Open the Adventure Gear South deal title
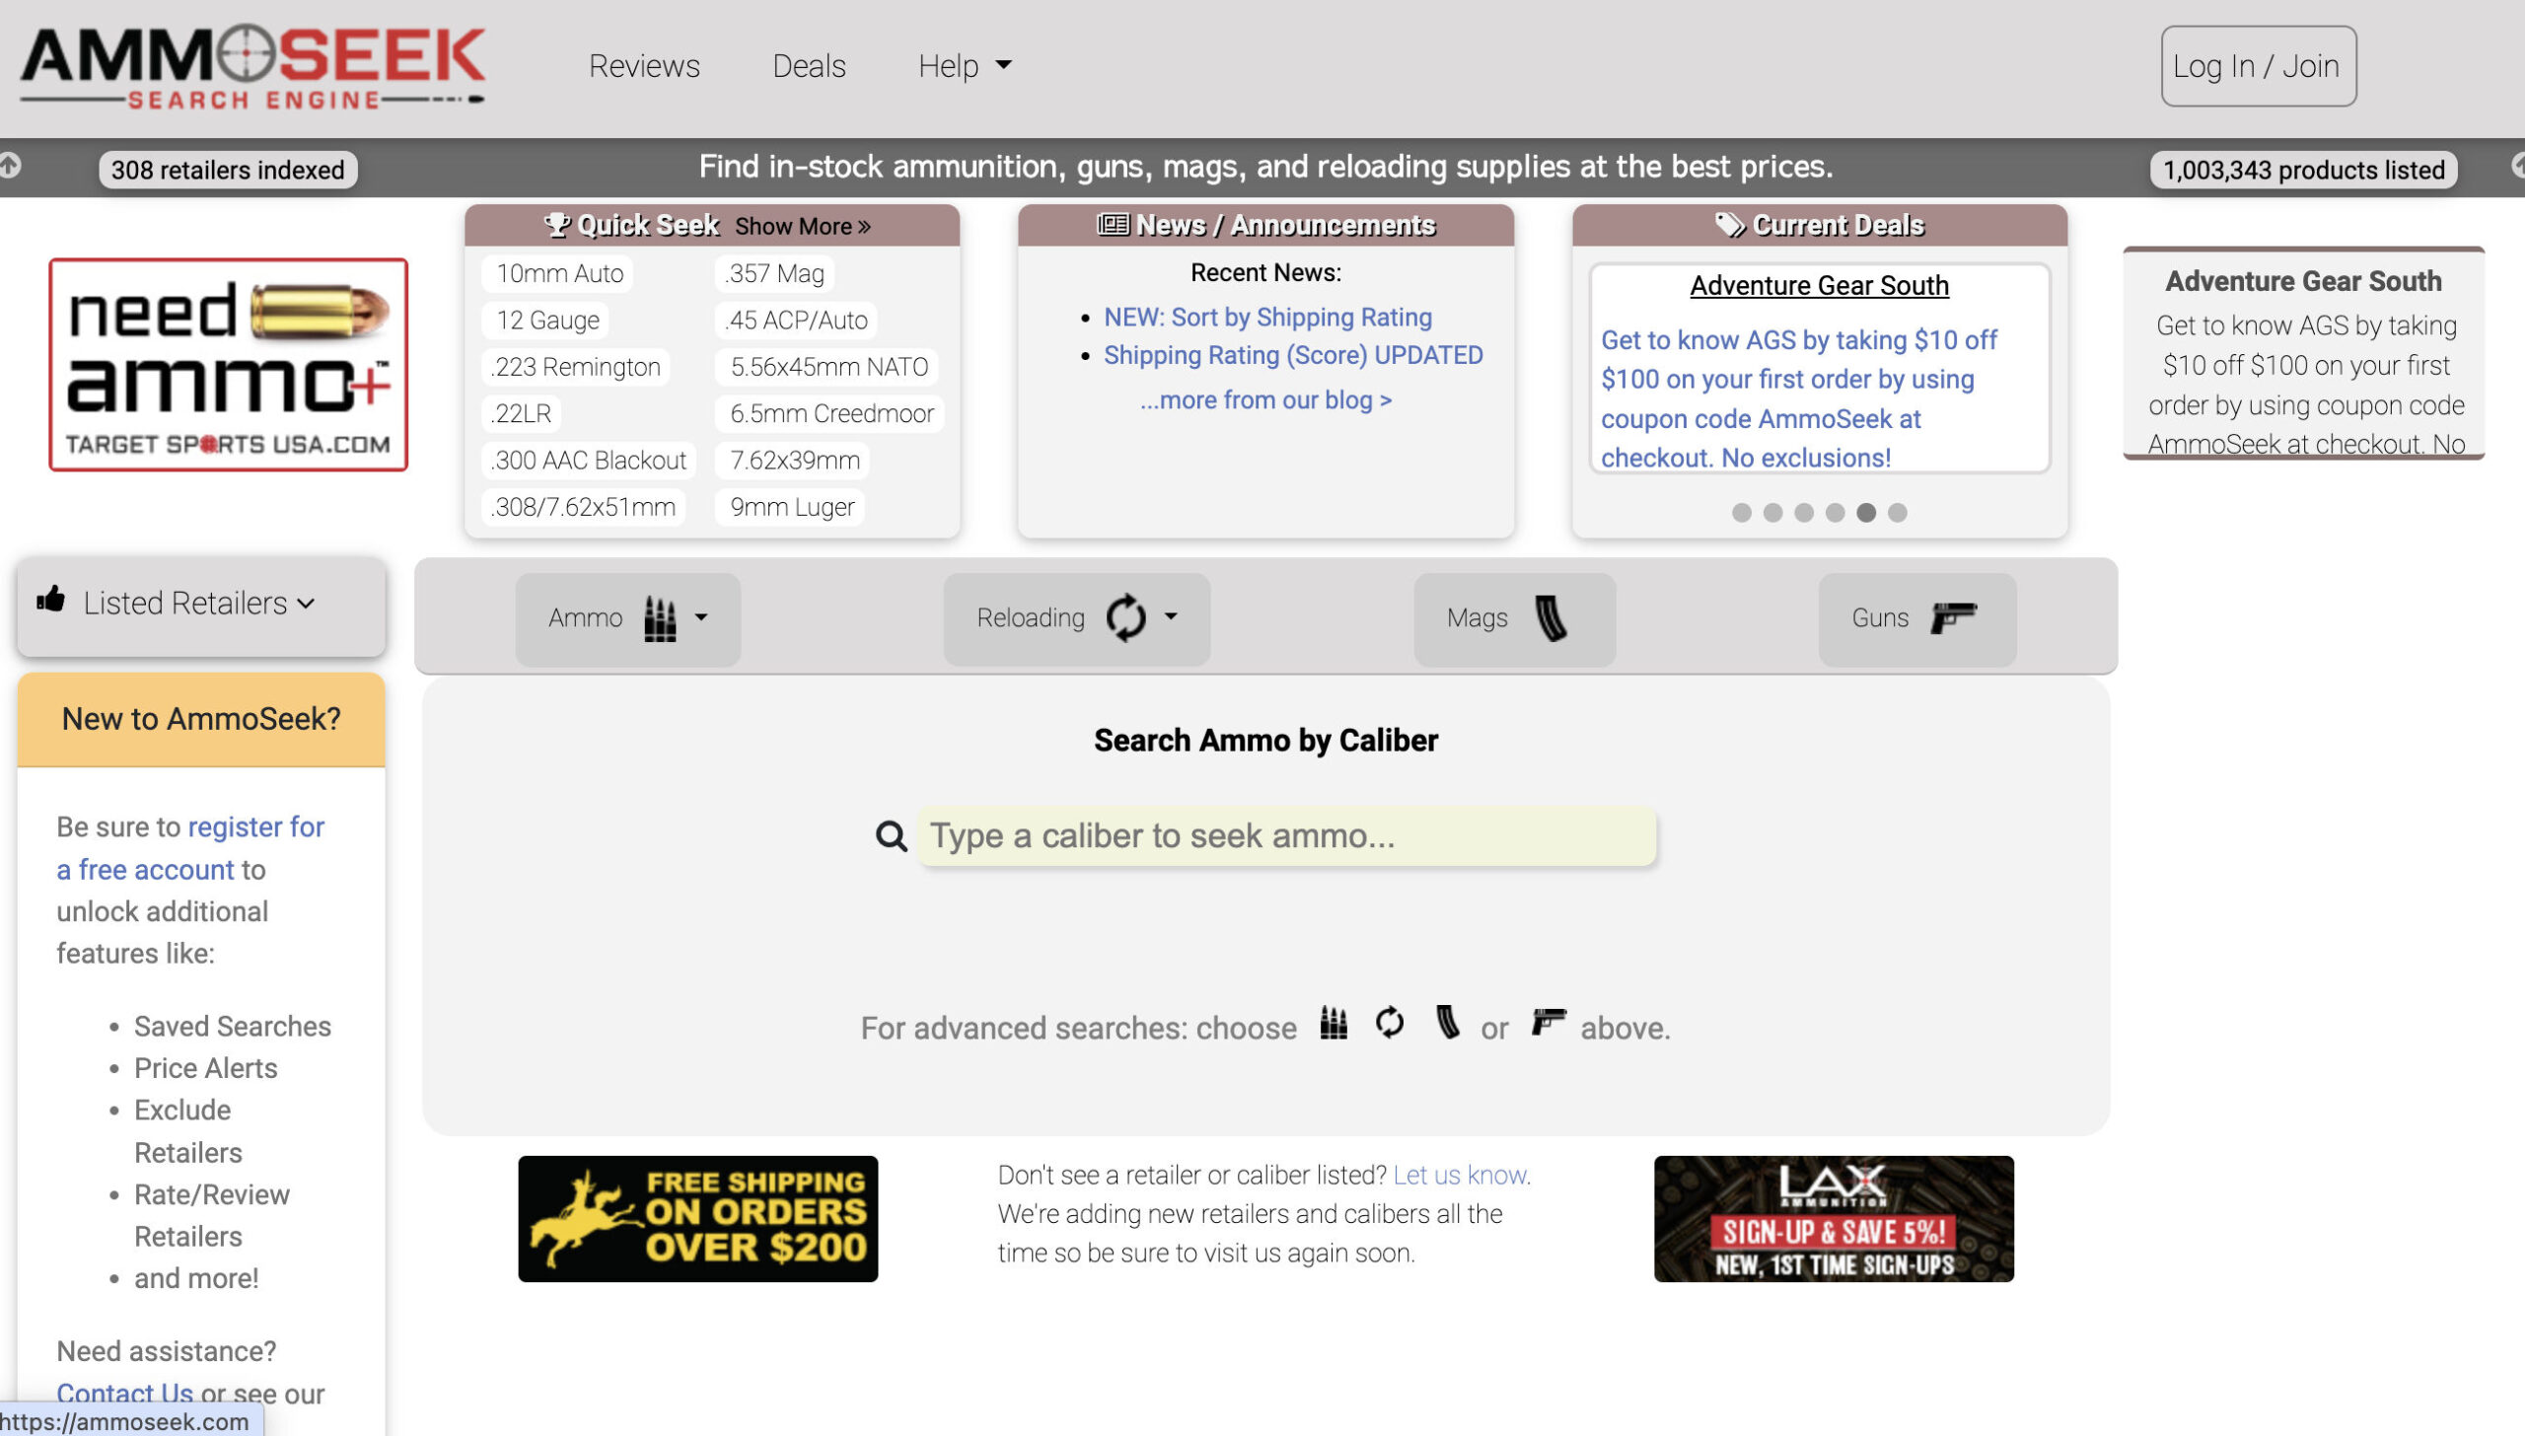2525x1436 pixels. (x=1819, y=285)
